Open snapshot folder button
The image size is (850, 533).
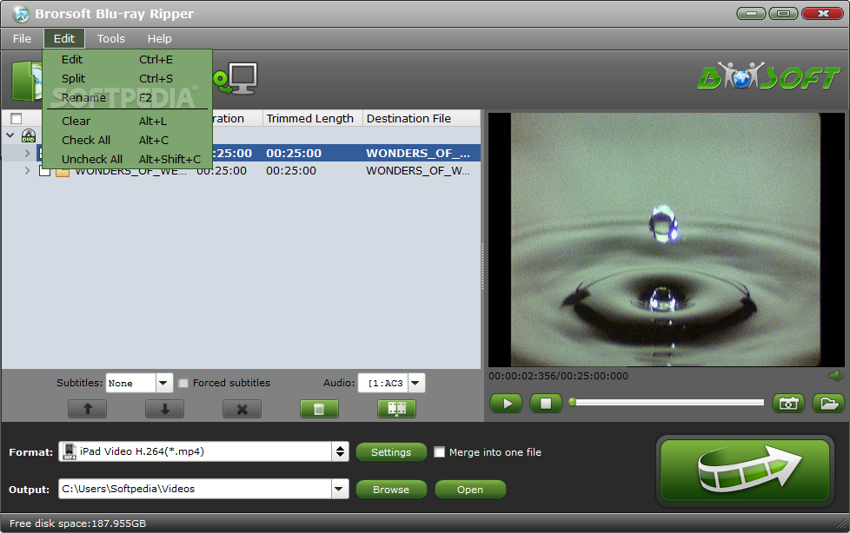click(828, 404)
